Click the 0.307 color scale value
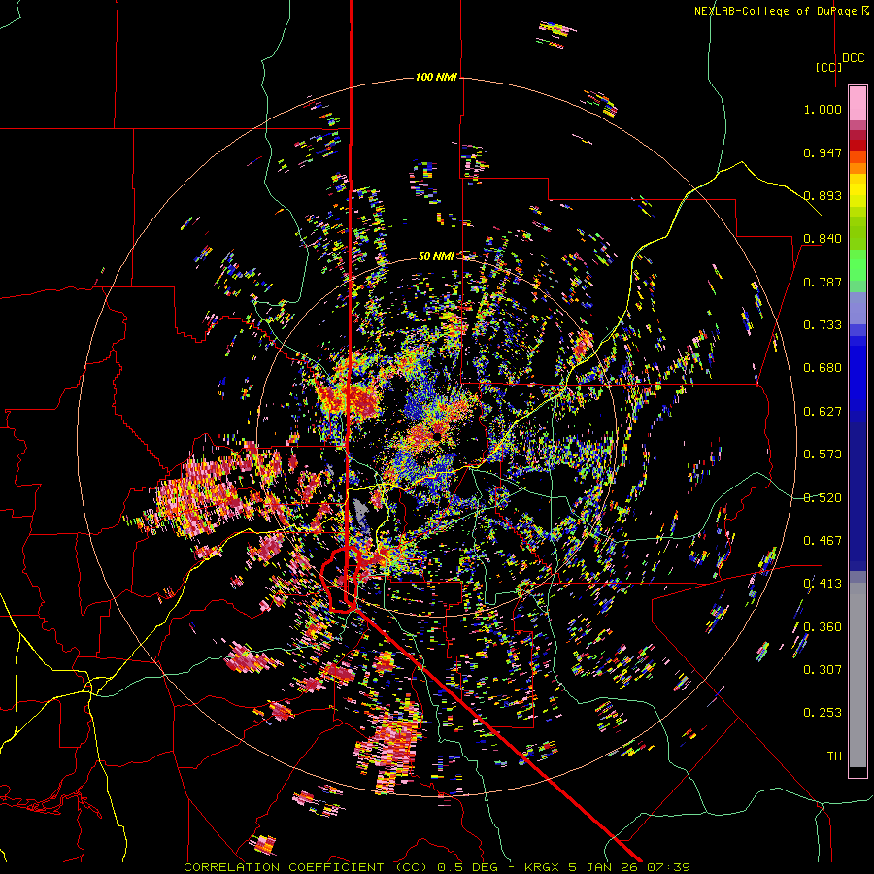Viewport: 874px width, 874px height. tap(823, 670)
